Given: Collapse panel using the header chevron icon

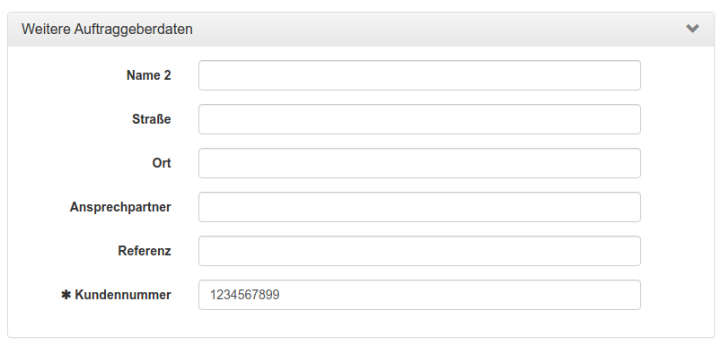Looking at the screenshot, I should click(692, 29).
